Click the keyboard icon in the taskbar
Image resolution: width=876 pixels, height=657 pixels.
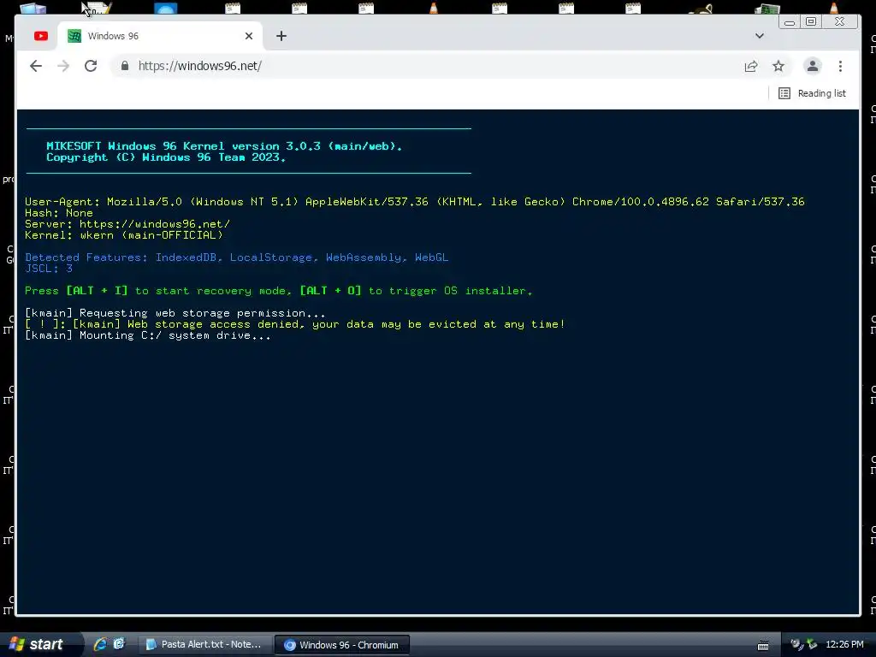[x=762, y=645]
